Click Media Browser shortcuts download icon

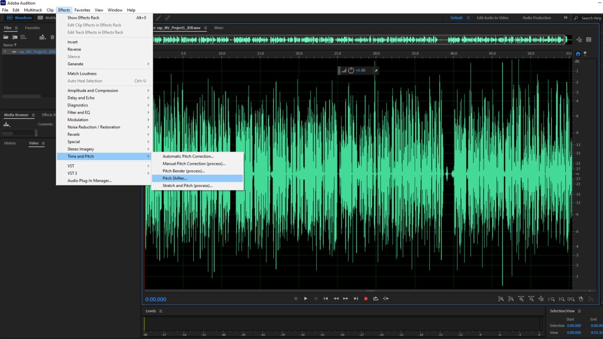(x=6, y=124)
